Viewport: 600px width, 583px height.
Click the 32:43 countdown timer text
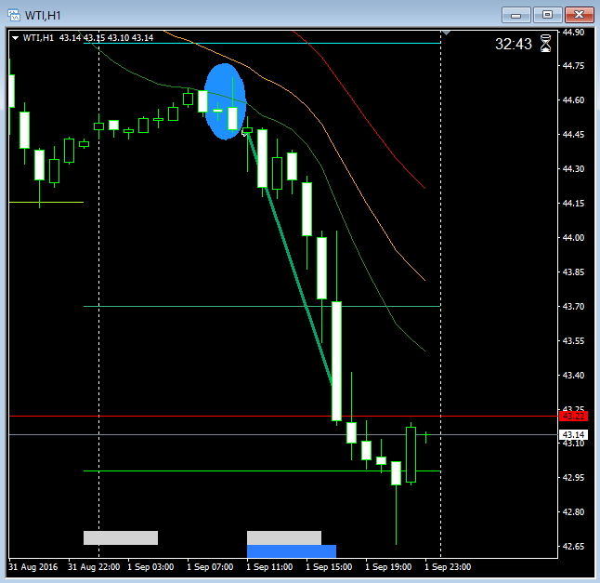(513, 44)
